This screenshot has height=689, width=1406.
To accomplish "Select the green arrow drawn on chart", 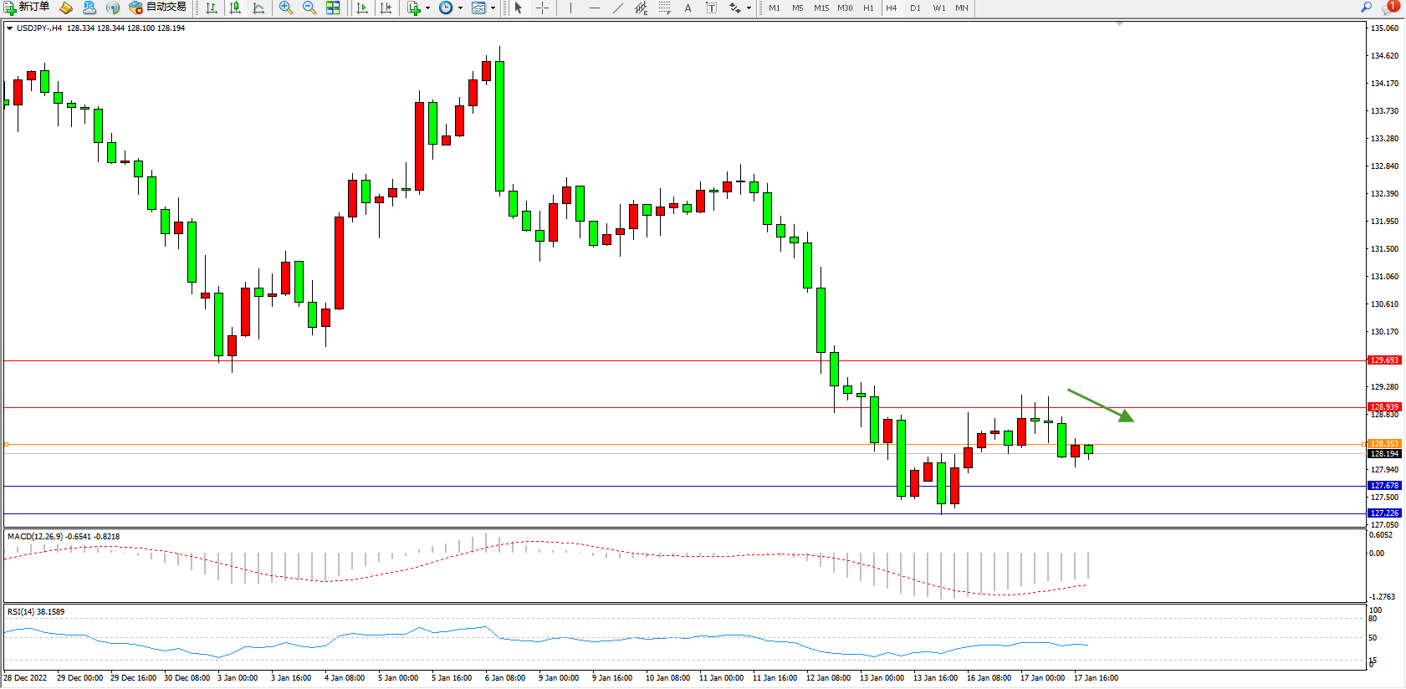I will point(1100,405).
